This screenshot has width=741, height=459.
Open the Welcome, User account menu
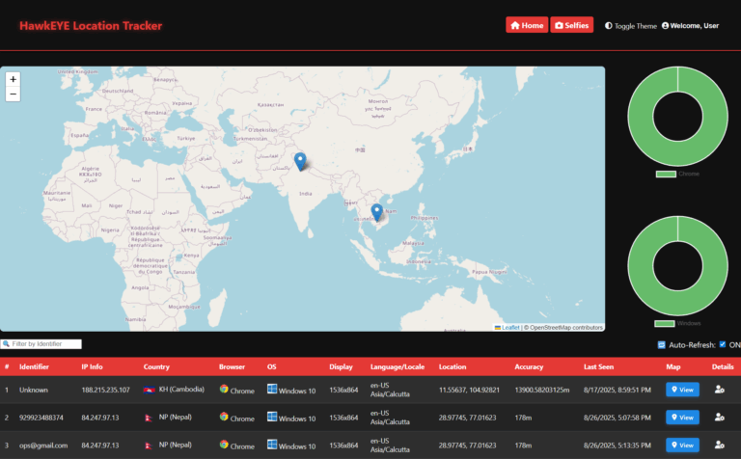pyautogui.click(x=690, y=26)
